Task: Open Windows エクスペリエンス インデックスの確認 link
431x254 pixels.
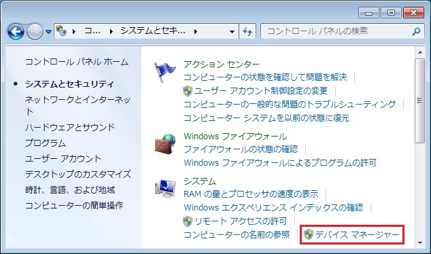Action: [273, 208]
